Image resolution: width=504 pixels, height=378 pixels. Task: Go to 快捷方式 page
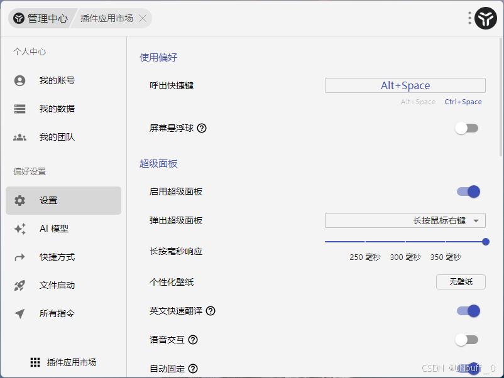tap(63, 257)
